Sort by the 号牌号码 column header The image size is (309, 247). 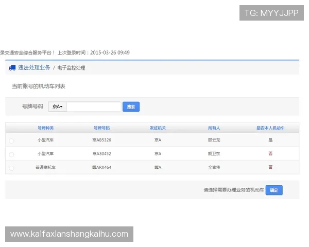coord(101,128)
